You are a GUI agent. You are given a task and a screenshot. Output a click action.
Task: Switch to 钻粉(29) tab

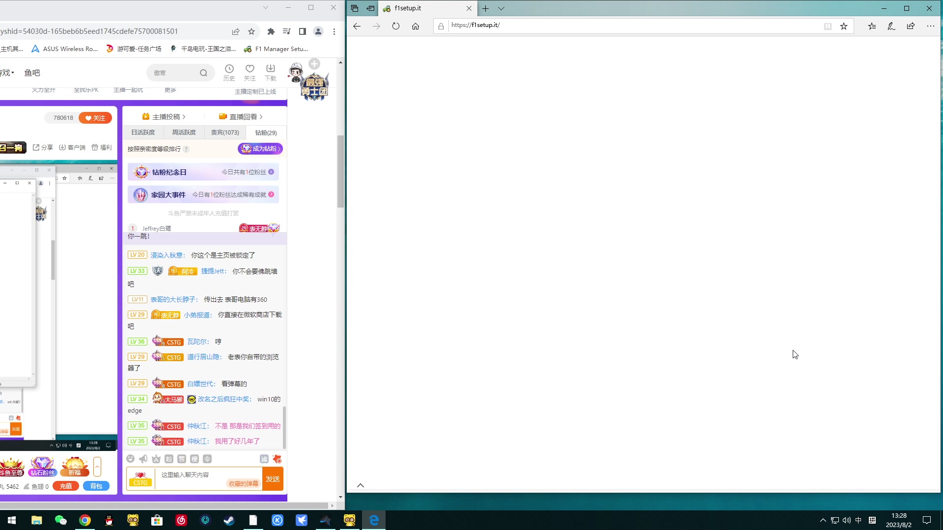266,132
